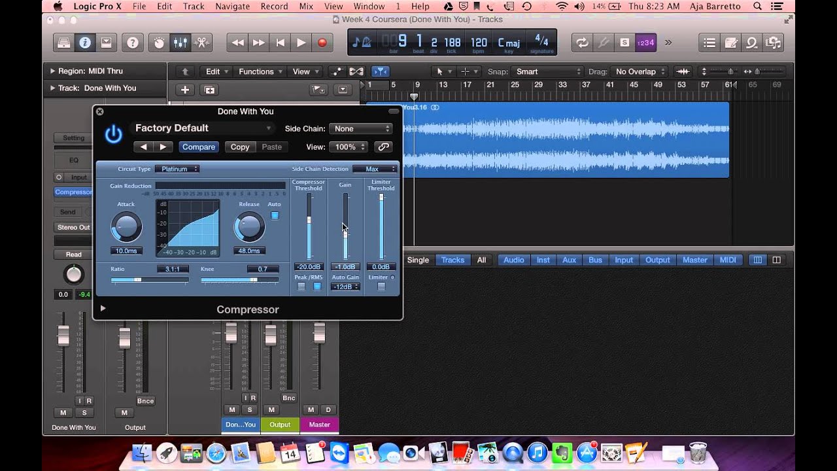Select the RMS detection button
Image resolution: width=837 pixels, height=471 pixels.
pyautogui.click(x=317, y=287)
